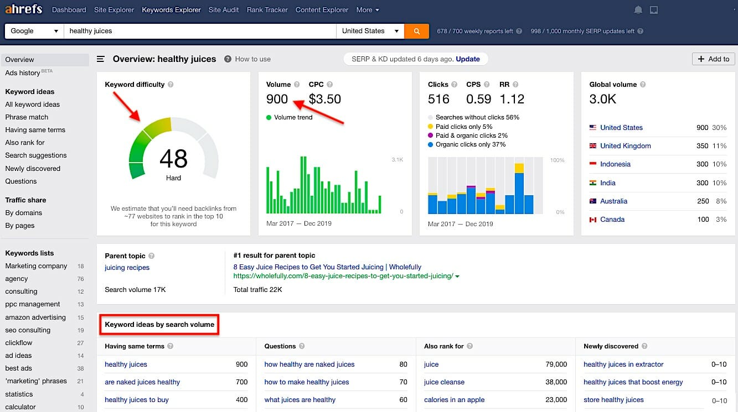Click help icon after weekly reports left
The image size is (738, 412).
pos(519,32)
